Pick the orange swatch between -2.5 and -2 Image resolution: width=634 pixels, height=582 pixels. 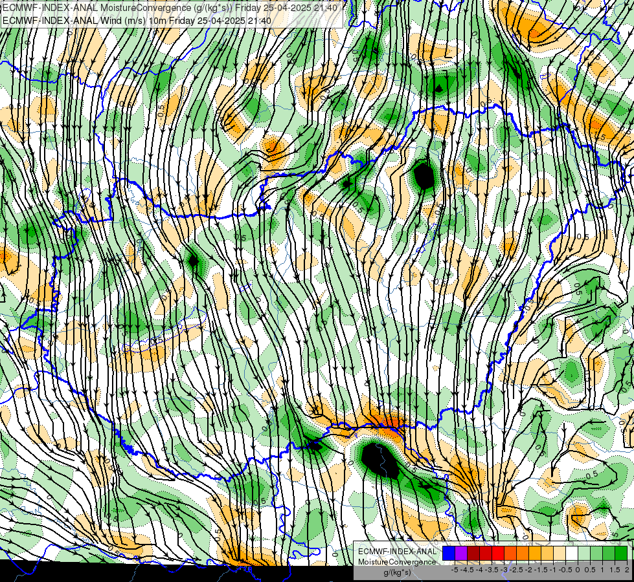[x=523, y=554]
